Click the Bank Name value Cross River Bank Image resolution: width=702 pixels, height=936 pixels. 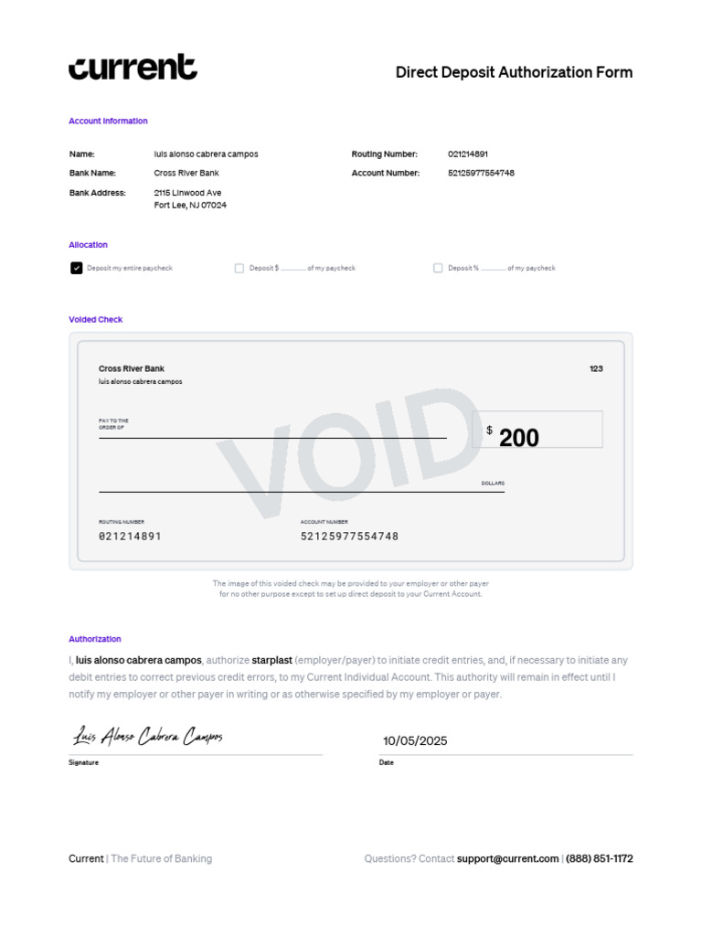pos(186,173)
